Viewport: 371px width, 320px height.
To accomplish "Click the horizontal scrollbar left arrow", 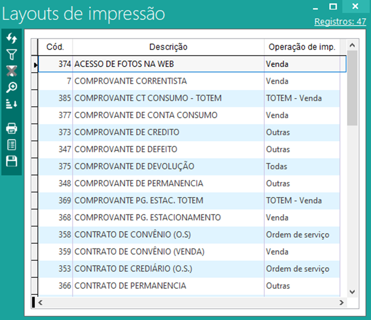I will pyautogui.click(x=41, y=302).
